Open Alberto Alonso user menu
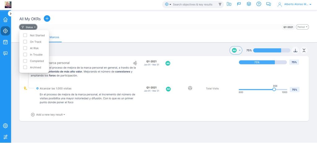 (293, 4)
